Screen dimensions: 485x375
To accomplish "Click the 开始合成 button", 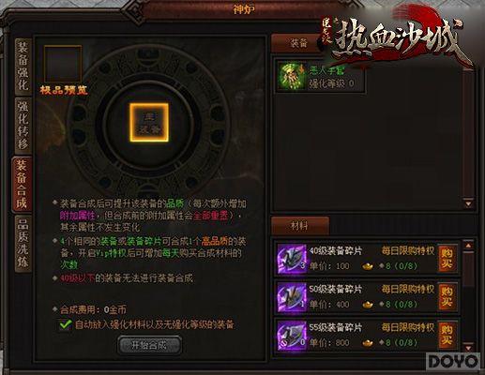I will [149, 345].
